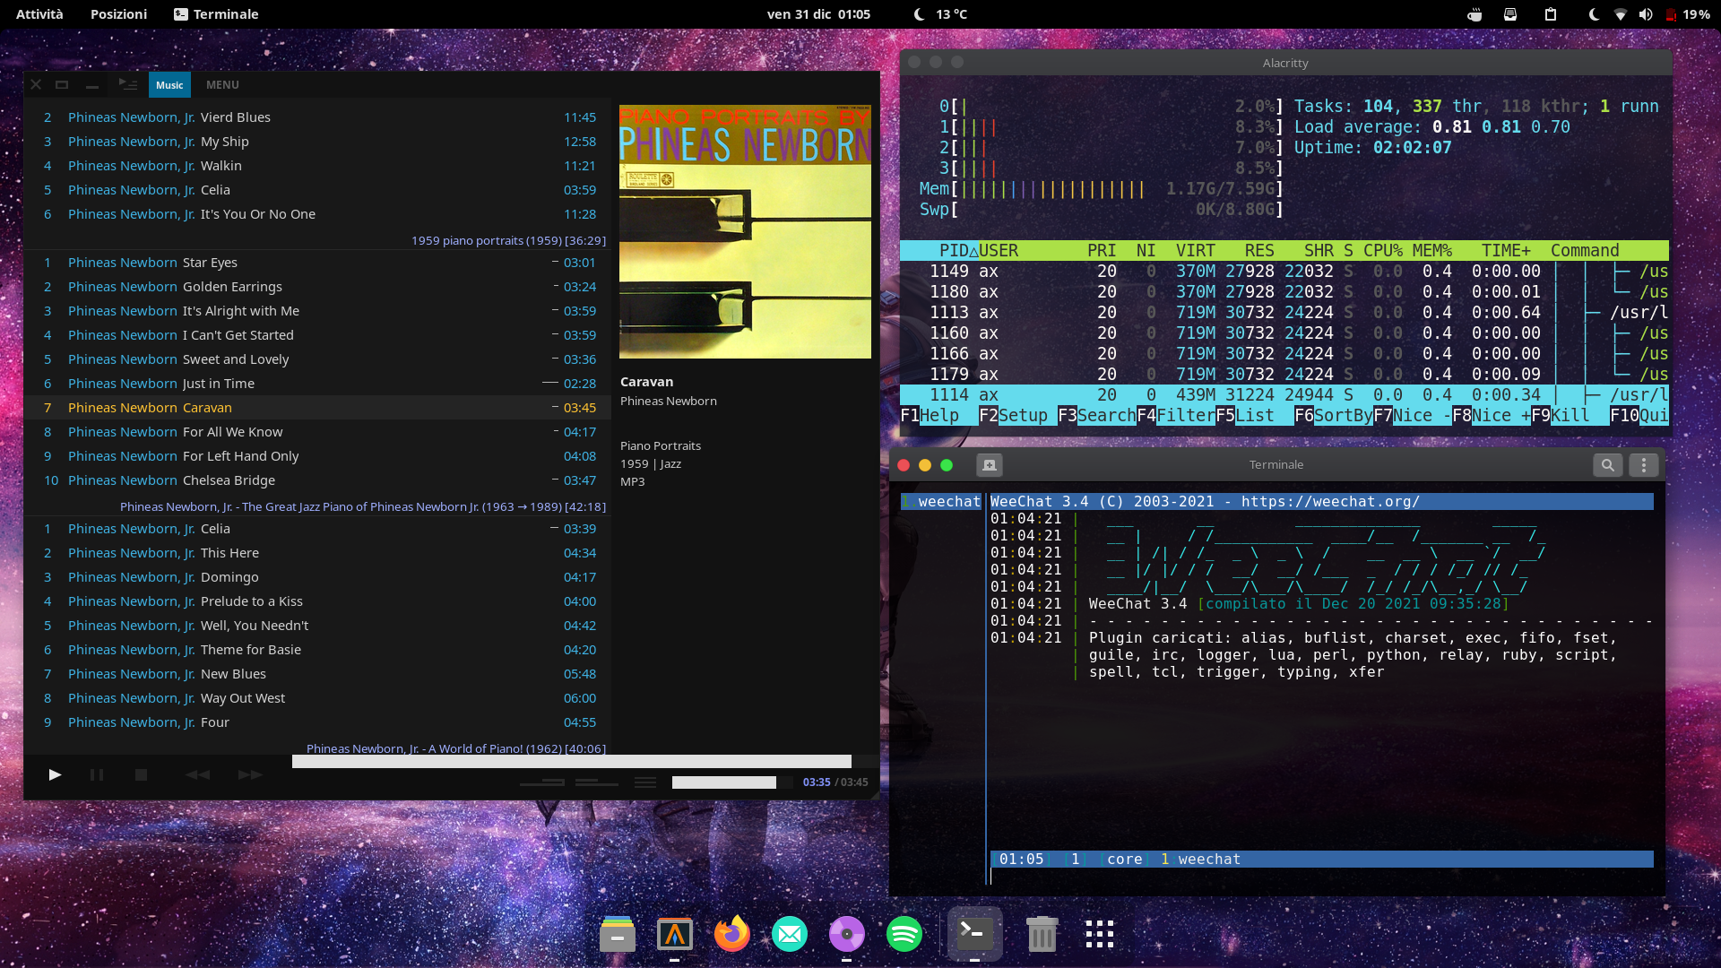Open the clock showing ven 31 dic 01:05
The image size is (1721, 968).
tap(818, 14)
